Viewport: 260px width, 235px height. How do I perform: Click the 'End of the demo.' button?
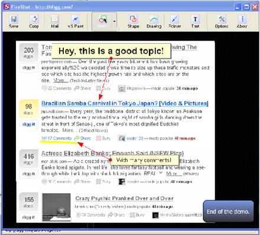[x=228, y=211]
